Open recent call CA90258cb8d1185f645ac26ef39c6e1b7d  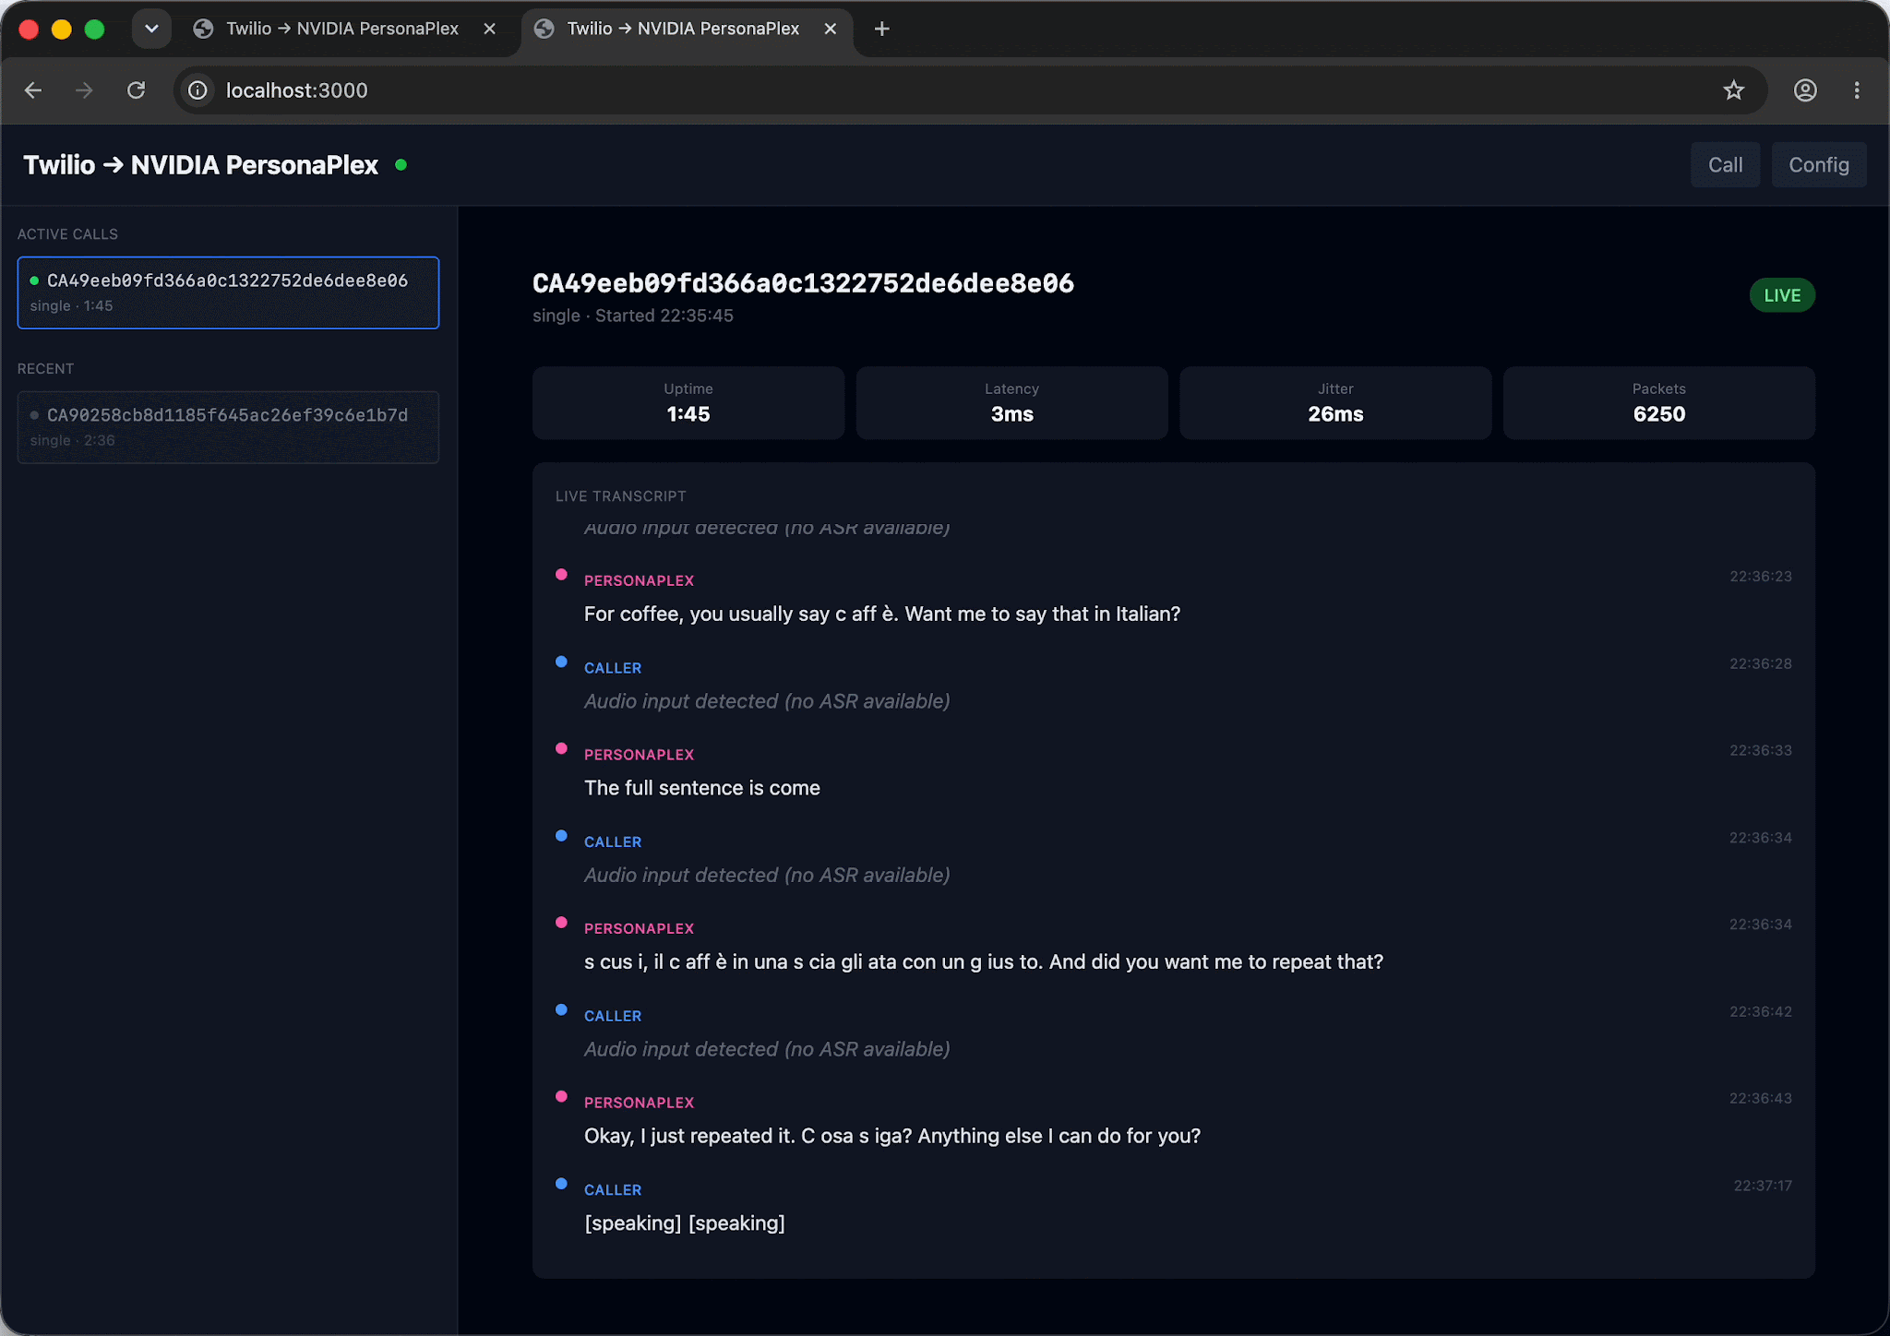[x=228, y=427]
